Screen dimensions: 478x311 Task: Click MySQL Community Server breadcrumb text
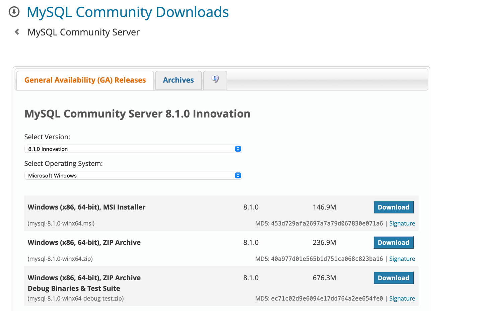point(83,32)
